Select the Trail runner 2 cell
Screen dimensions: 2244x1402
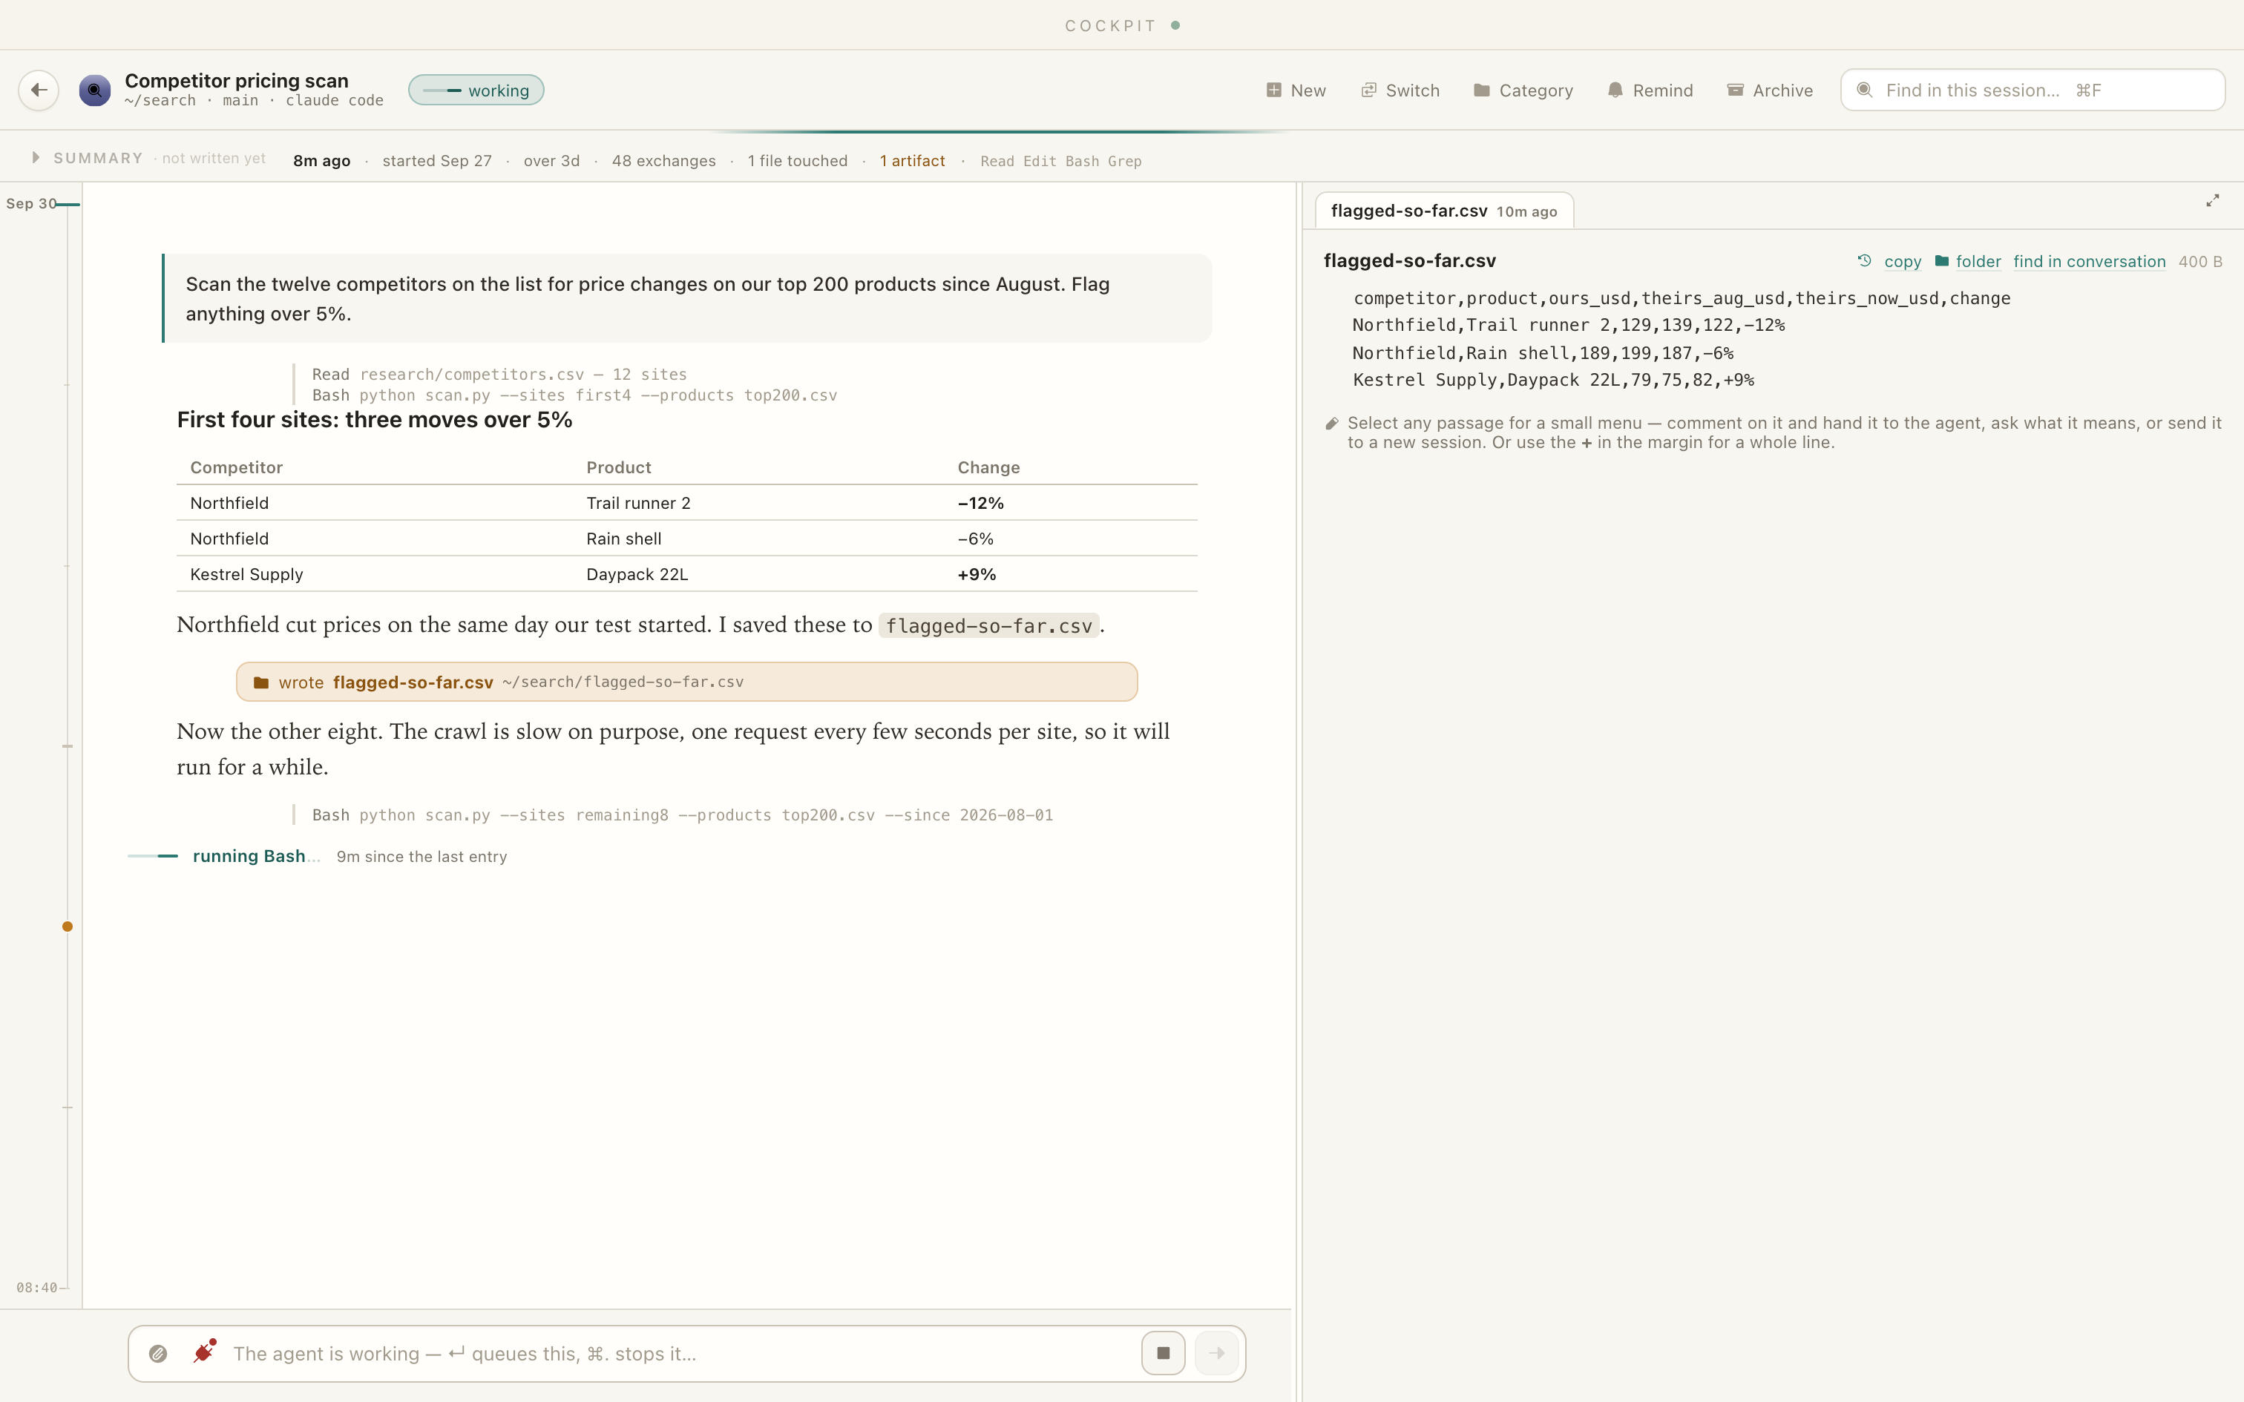pos(638,503)
